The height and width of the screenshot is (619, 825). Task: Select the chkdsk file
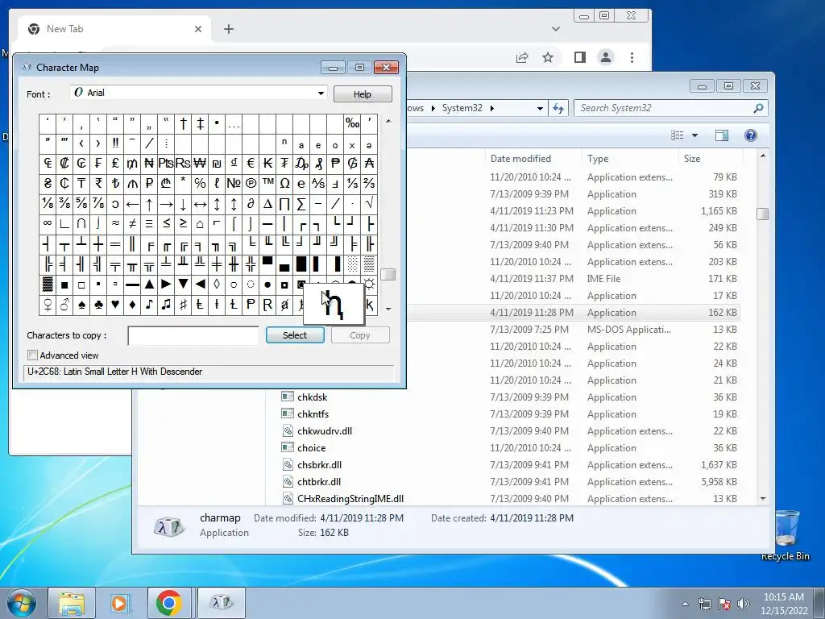[312, 397]
